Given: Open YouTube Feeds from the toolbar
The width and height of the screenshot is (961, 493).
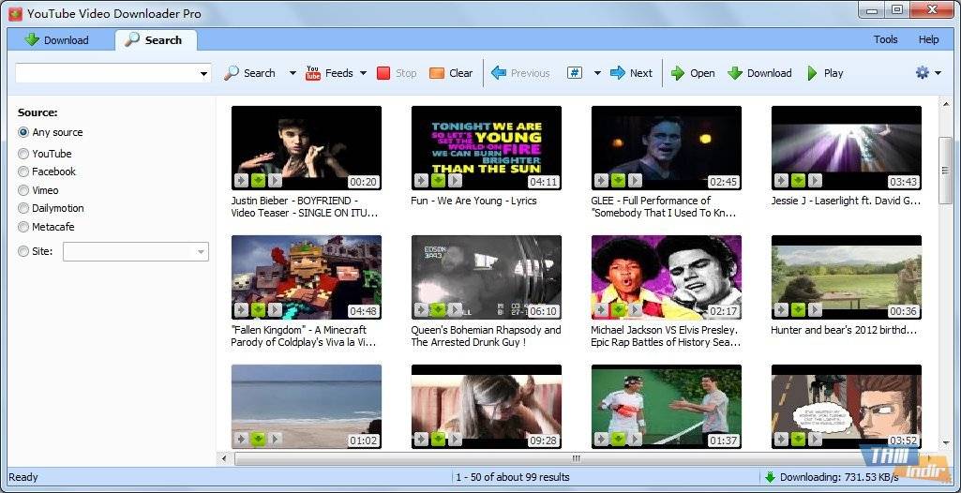Looking at the screenshot, I should 313,73.
